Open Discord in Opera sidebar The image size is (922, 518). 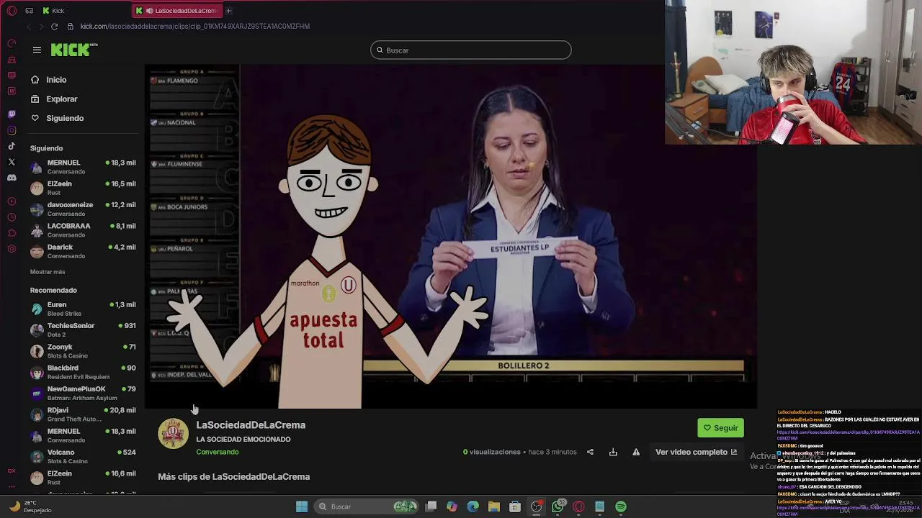coord(12,178)
